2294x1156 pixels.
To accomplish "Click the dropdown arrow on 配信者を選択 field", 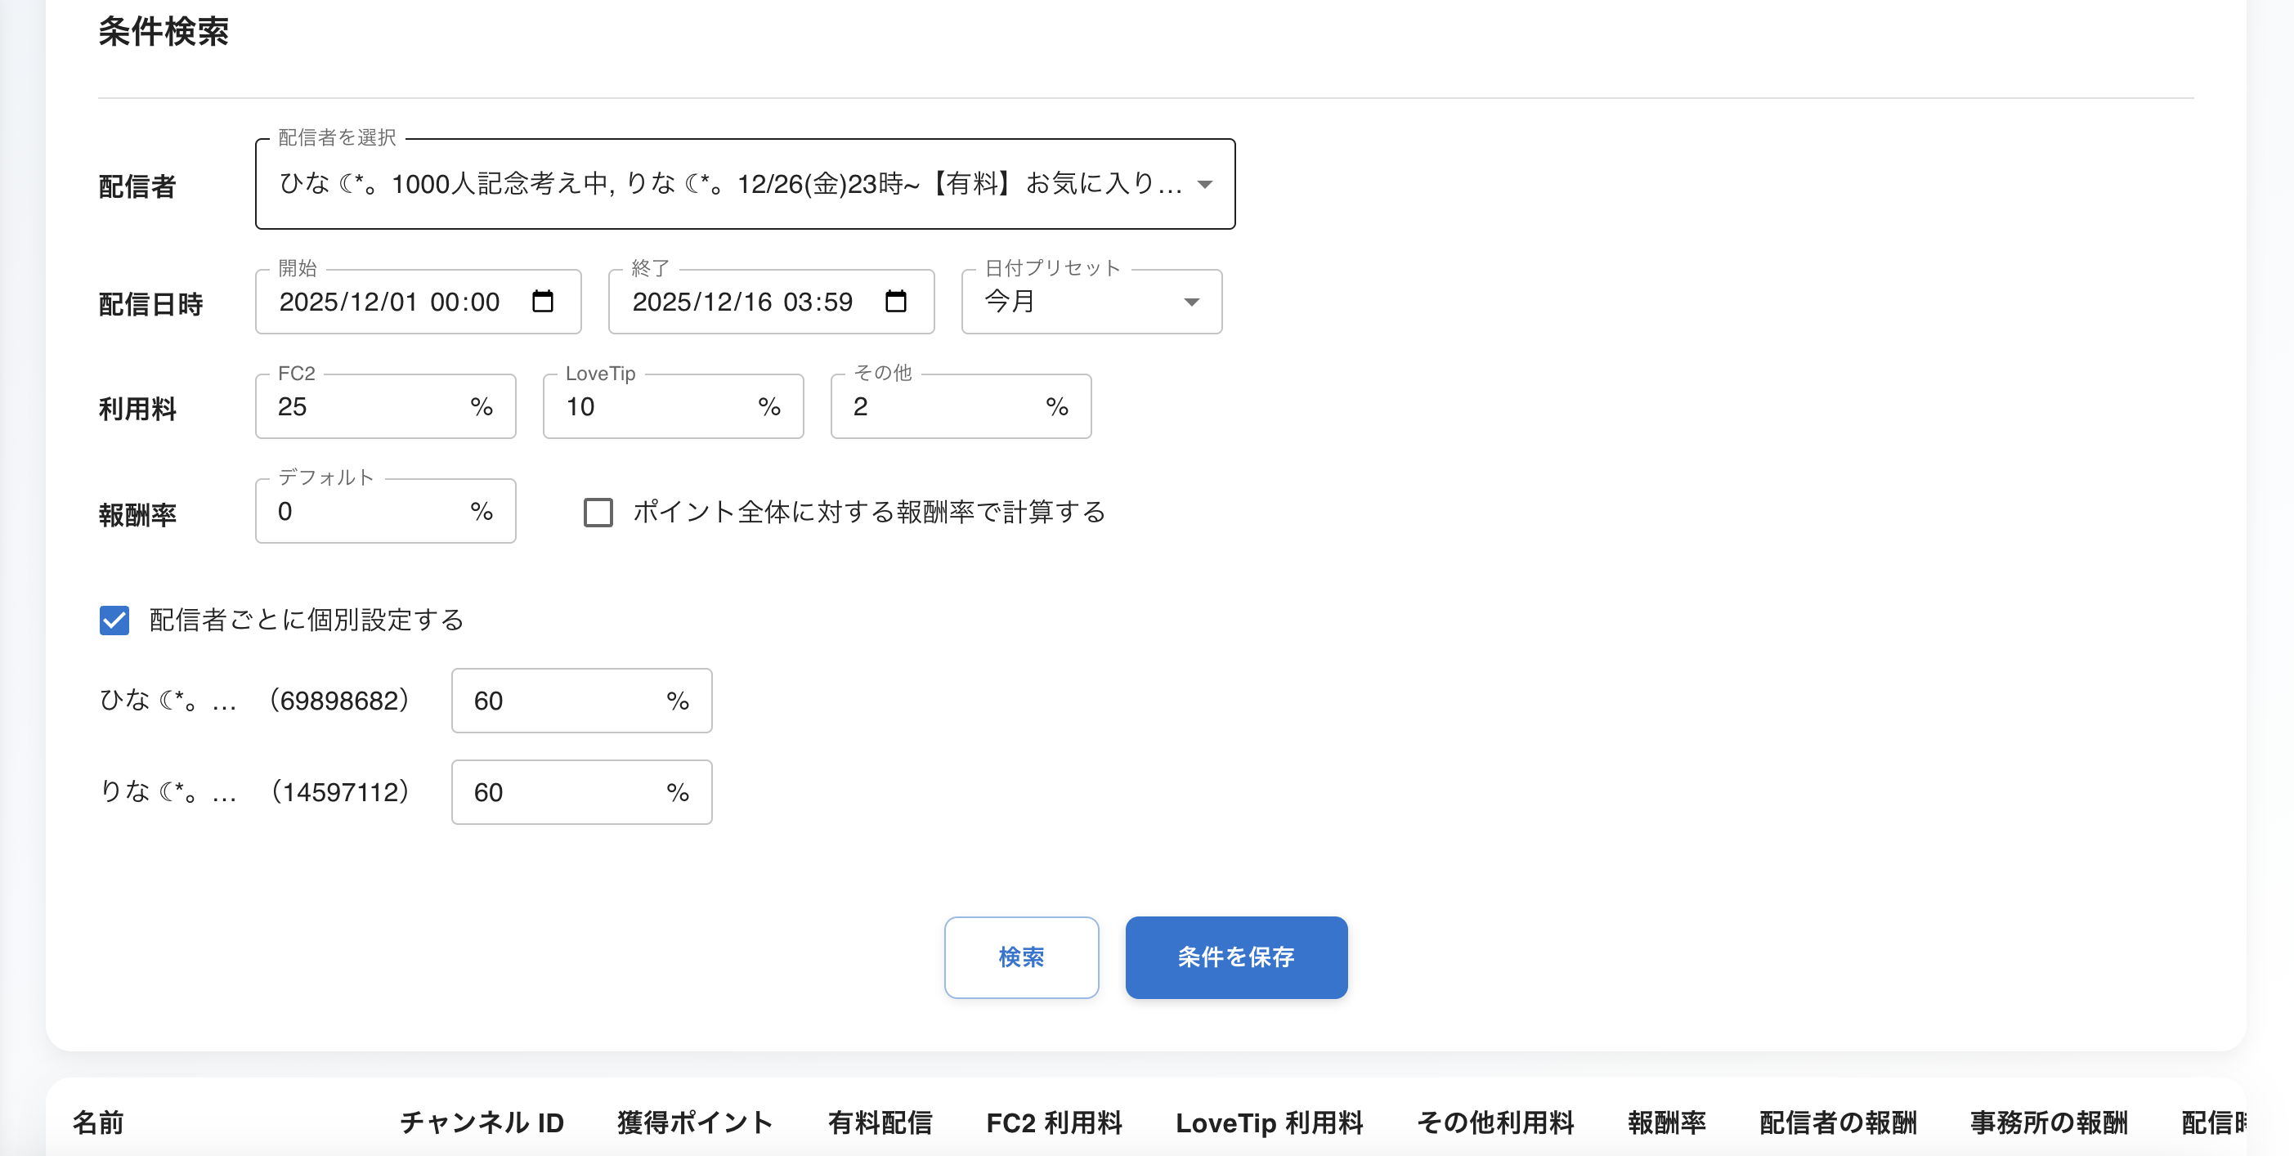I will point(1205,184).
